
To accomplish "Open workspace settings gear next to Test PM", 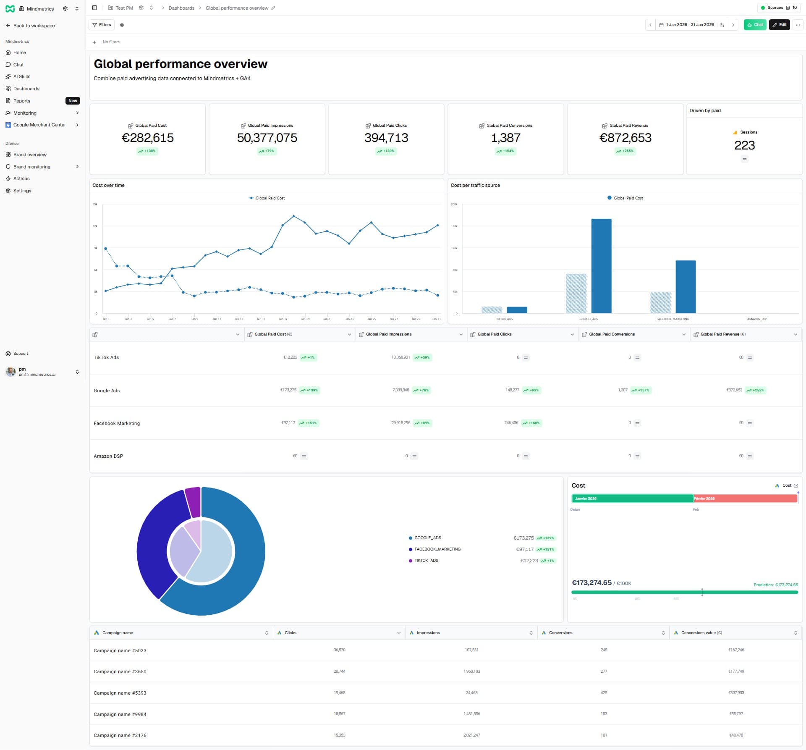I will click(141, 8).
